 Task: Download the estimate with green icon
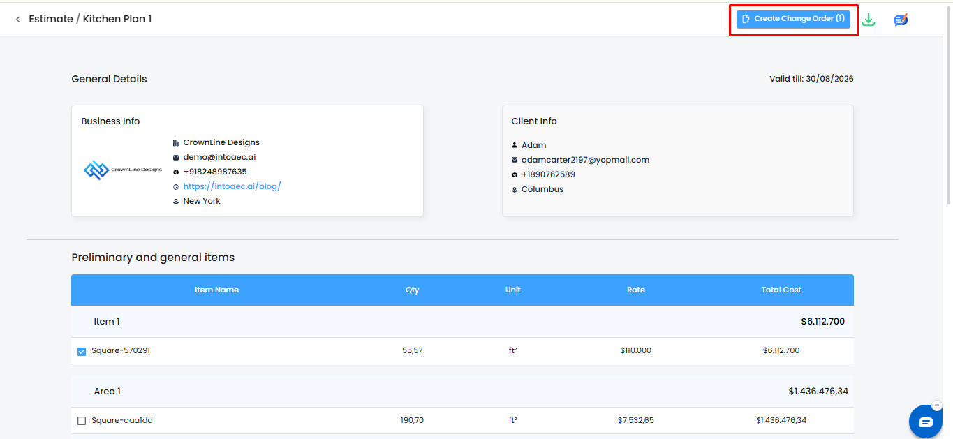(869, 20)
